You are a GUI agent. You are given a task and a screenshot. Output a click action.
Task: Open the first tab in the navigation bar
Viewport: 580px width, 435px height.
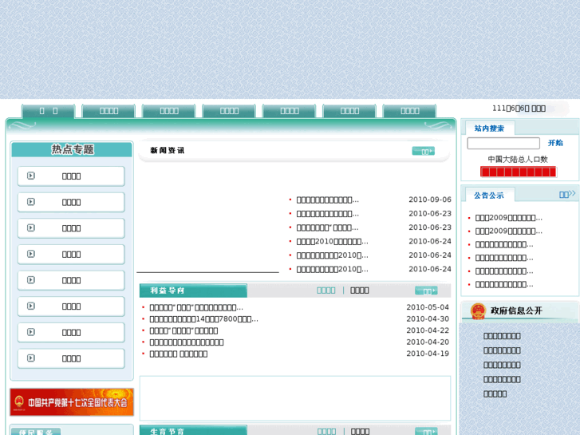pos(49,111)
